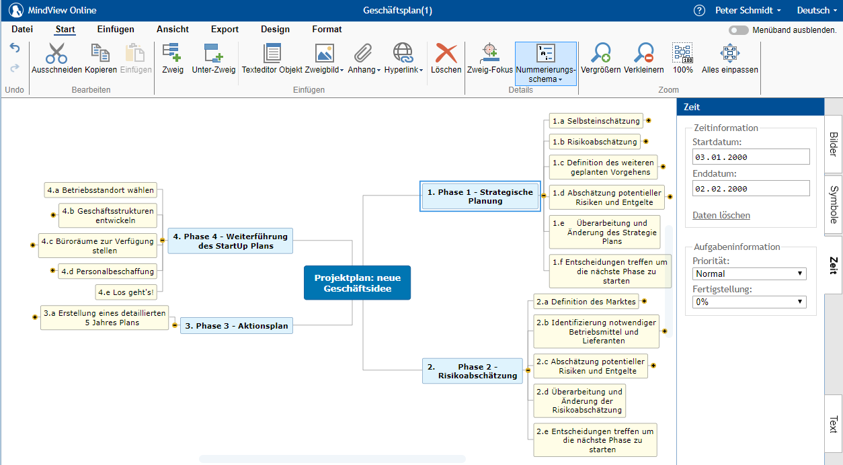Collapse Phase 4 branch toggle
The height and width of the screenshot is (465, 843).
162,241
